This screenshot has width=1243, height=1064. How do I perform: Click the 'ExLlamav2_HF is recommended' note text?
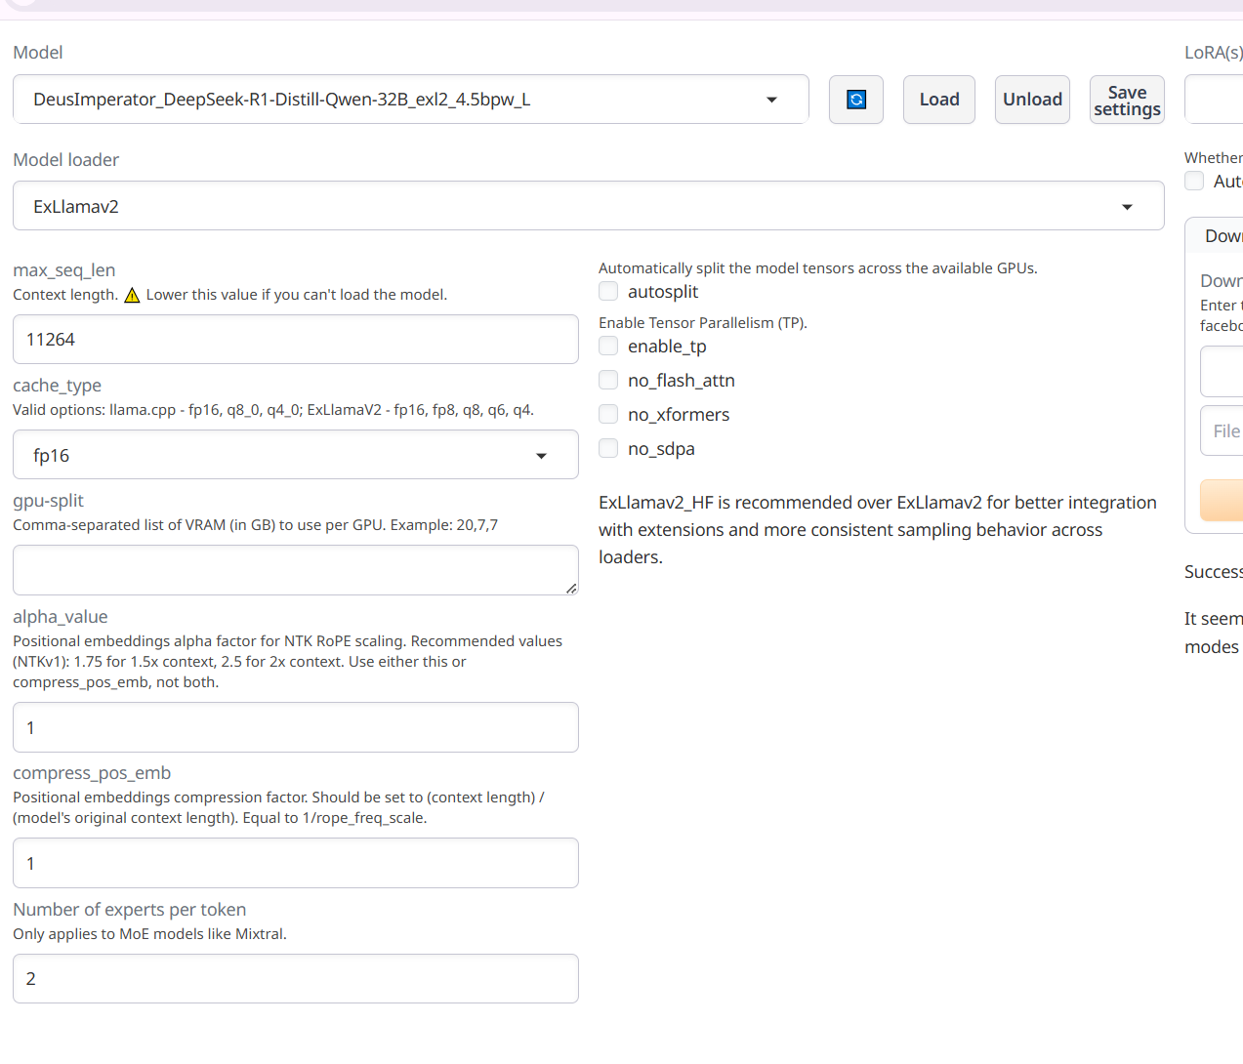pos(877,530)
